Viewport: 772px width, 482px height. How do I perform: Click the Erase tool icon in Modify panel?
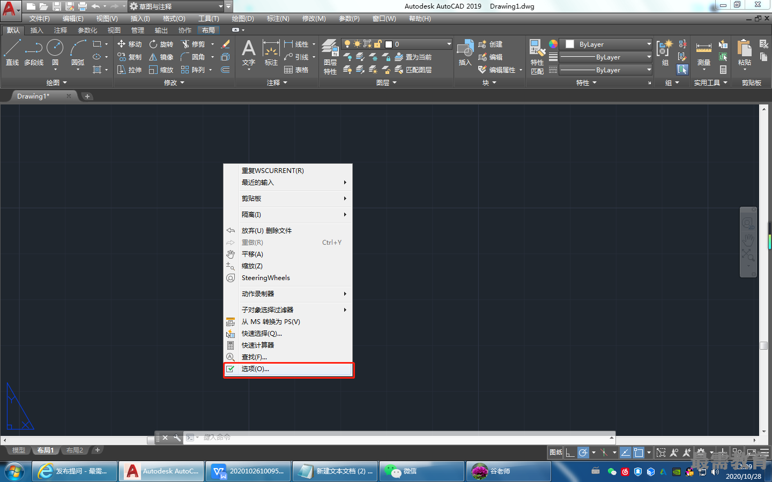pos(226,44)
